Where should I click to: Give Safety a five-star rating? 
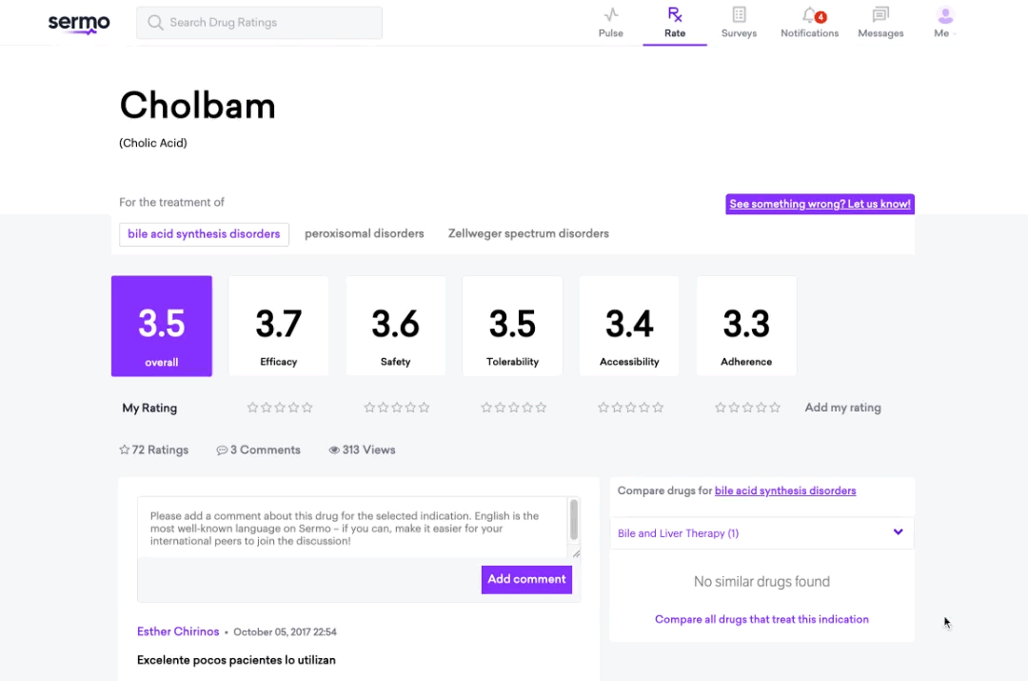[x=425, y=408]
